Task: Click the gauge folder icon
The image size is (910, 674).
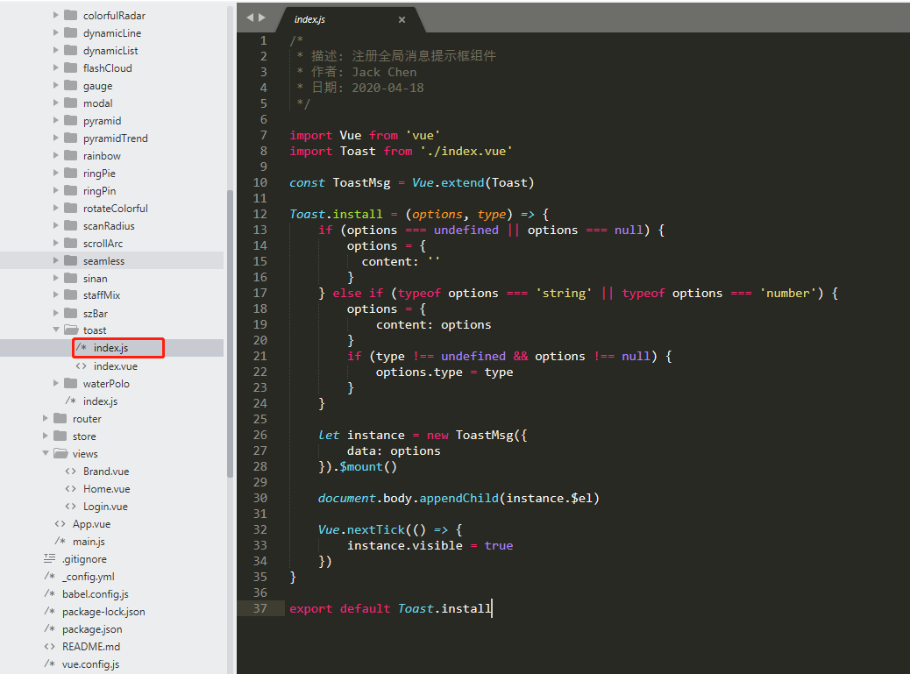Action: 70,85
